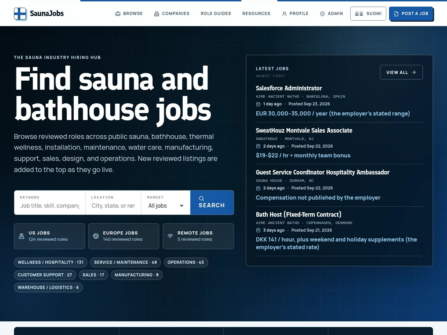Select the Customer Support 27 tag
The height and width of the screenshot is (335, 447).
click(x=45, y=275)
